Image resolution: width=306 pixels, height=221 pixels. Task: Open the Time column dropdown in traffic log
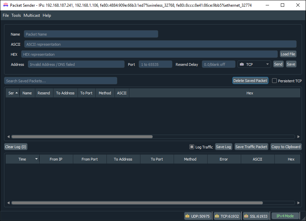pyautogui.click(x=36, y=159)
